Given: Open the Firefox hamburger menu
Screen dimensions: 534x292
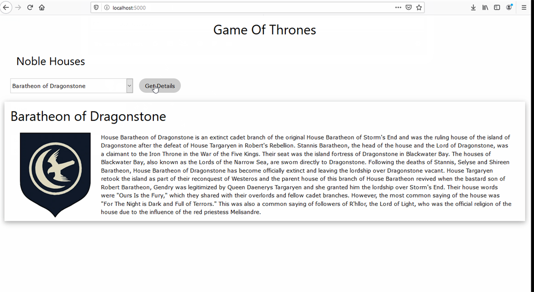Looking at the screenshot, I should (x=524, y=7).
